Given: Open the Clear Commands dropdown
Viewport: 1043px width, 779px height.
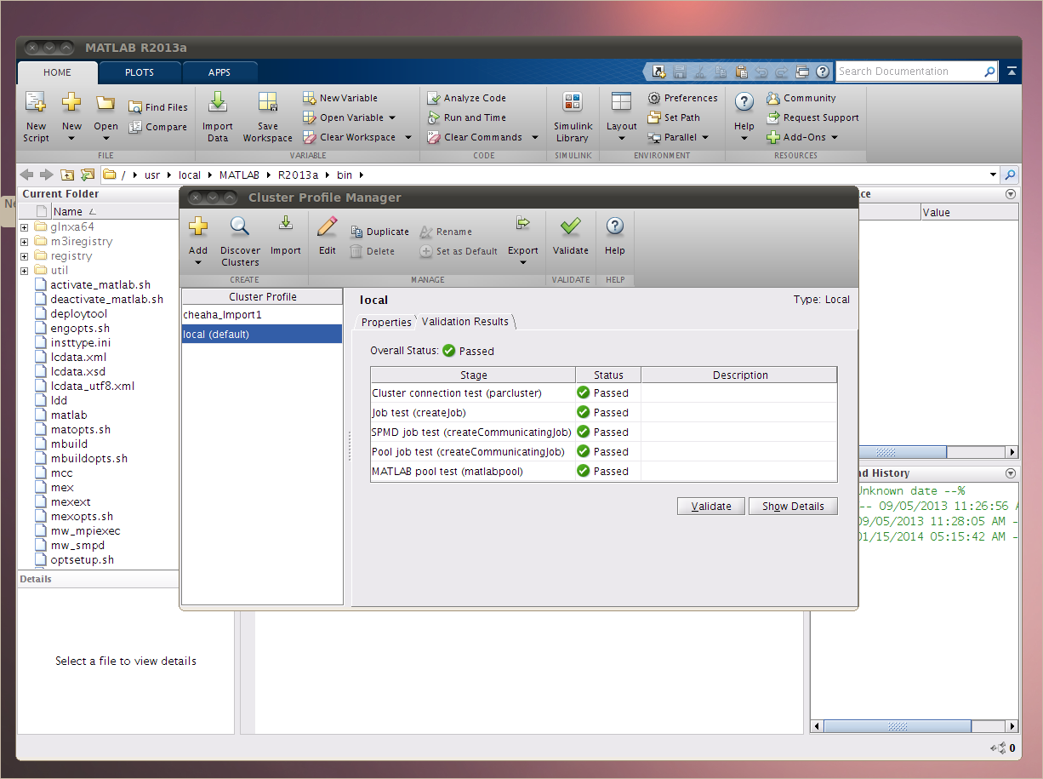Looking at the screenshot, I should [x=535, y=137].
